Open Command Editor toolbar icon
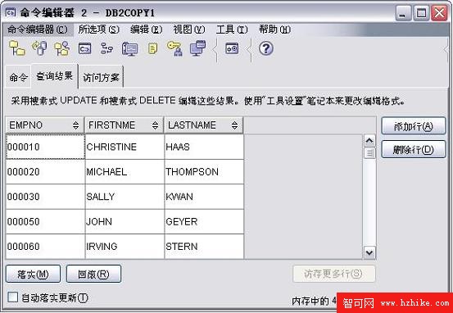The height and width of the screenshot is (313, 453). (85, 48)
